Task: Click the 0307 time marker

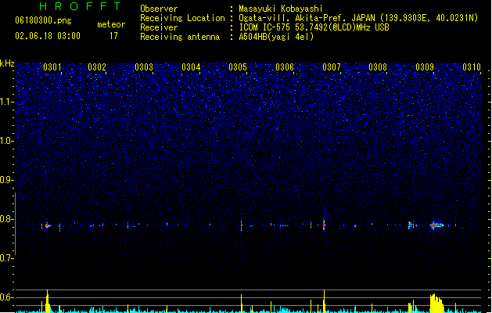Action: tap(332, 67)
